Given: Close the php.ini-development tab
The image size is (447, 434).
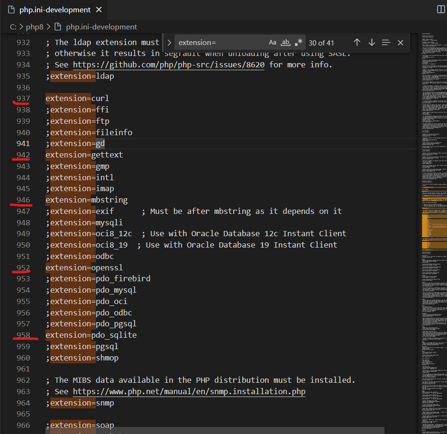Looking at the screenshot, I should tap(99, 9).
